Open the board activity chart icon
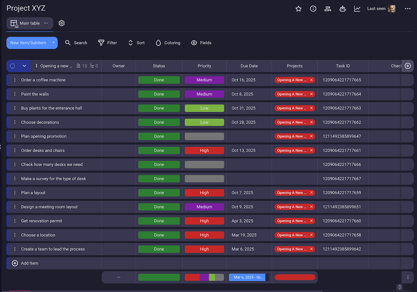The width and height of the screenshot is (417, 292). (357, 9)
